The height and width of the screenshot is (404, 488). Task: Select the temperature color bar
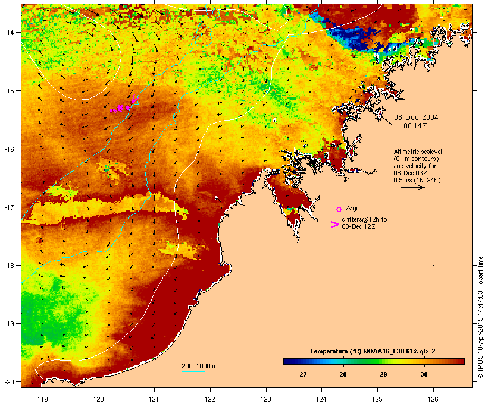(x=374, y=361)
